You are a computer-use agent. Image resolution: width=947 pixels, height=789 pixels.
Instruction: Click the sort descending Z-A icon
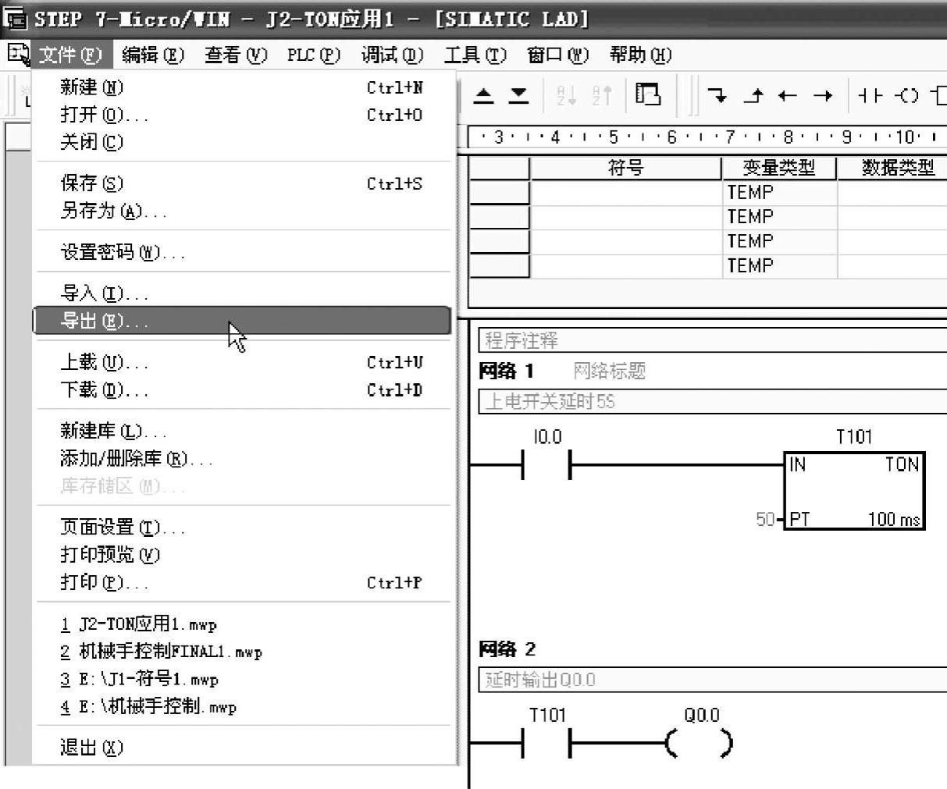point(603,96)
